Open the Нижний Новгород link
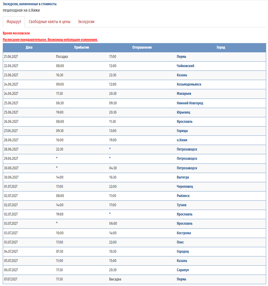 [x=190, y=103]
